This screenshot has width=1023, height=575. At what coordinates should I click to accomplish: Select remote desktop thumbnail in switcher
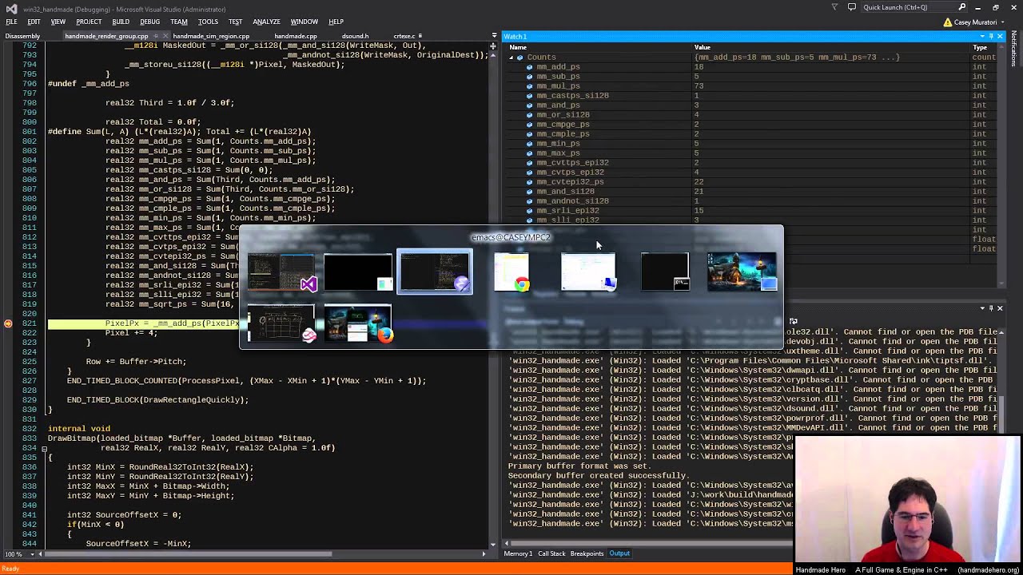point(588,272)
